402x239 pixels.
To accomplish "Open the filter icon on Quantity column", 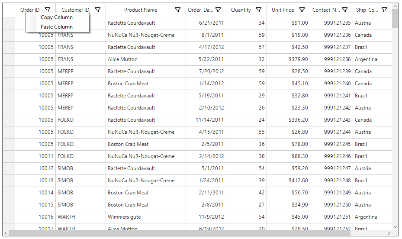I will coord(259,10).
